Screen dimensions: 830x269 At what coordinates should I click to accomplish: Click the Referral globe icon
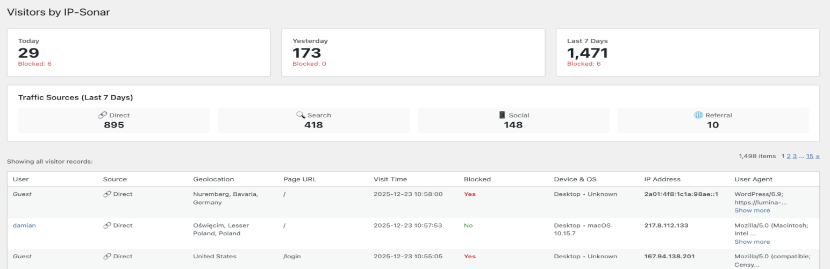click(x=698, y=115)
